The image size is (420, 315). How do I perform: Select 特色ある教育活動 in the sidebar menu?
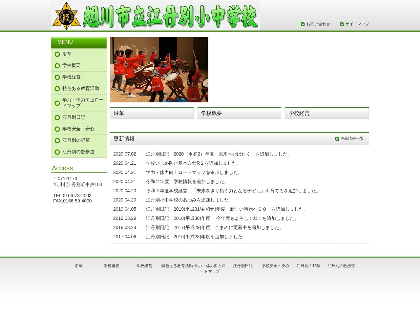[x=79, y=89]
